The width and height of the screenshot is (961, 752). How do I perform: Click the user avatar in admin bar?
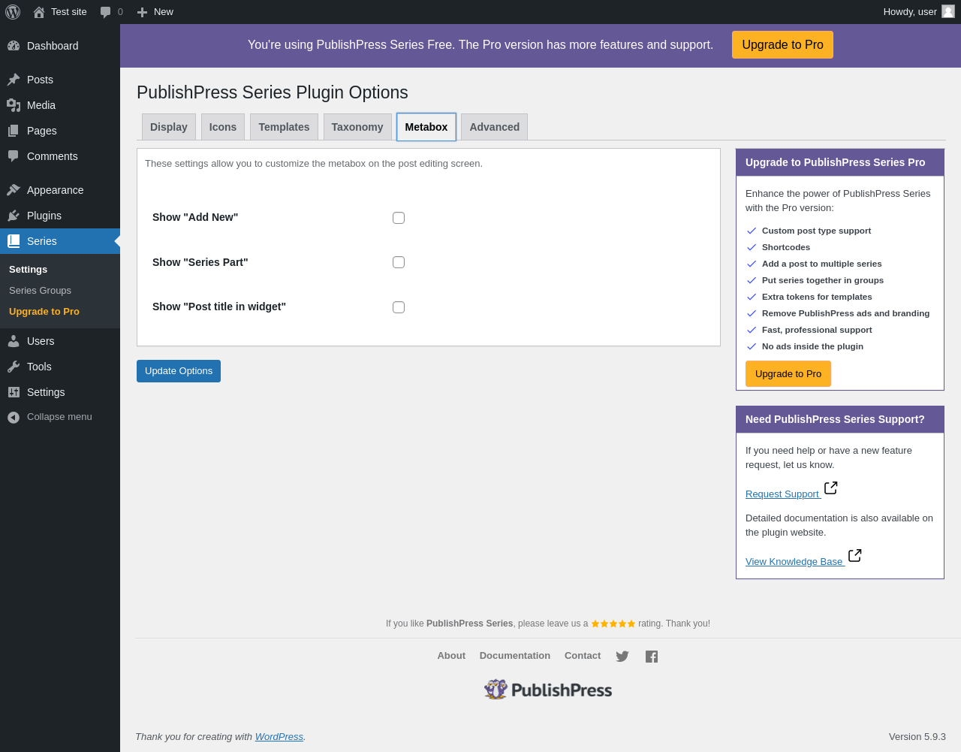[948, 11]
